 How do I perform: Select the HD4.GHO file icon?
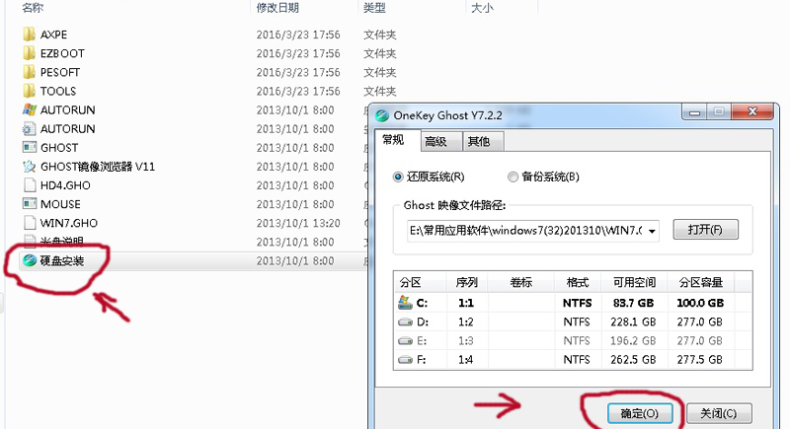pyautogui.click(x=30, y=185)
